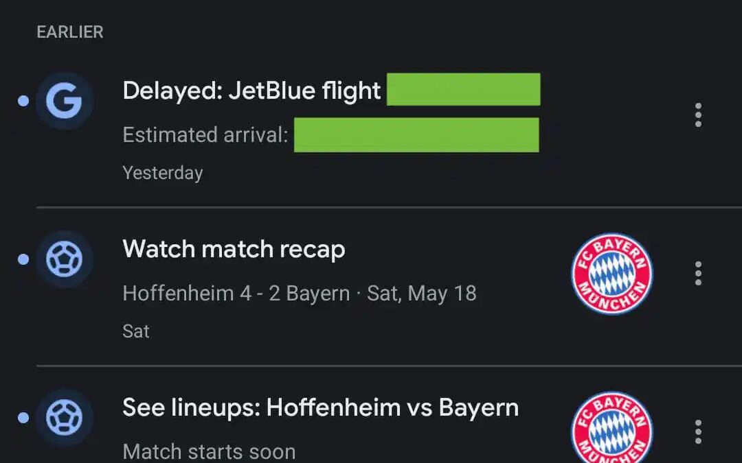Open three-dot menu for See lineups notification

[698, 431]
